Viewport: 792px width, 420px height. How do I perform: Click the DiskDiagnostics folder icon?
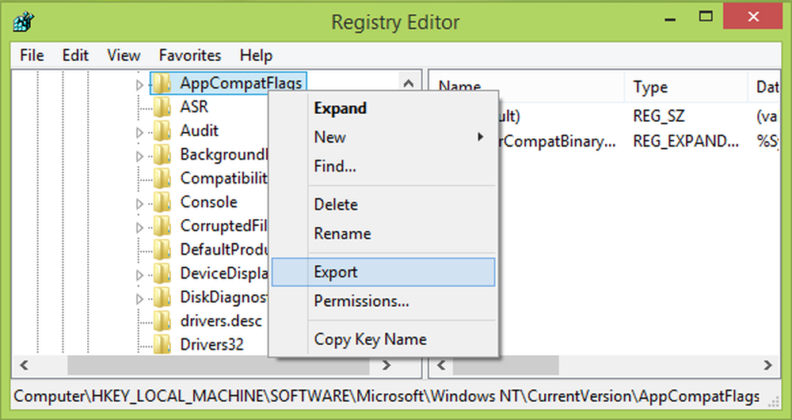(162, 297)
